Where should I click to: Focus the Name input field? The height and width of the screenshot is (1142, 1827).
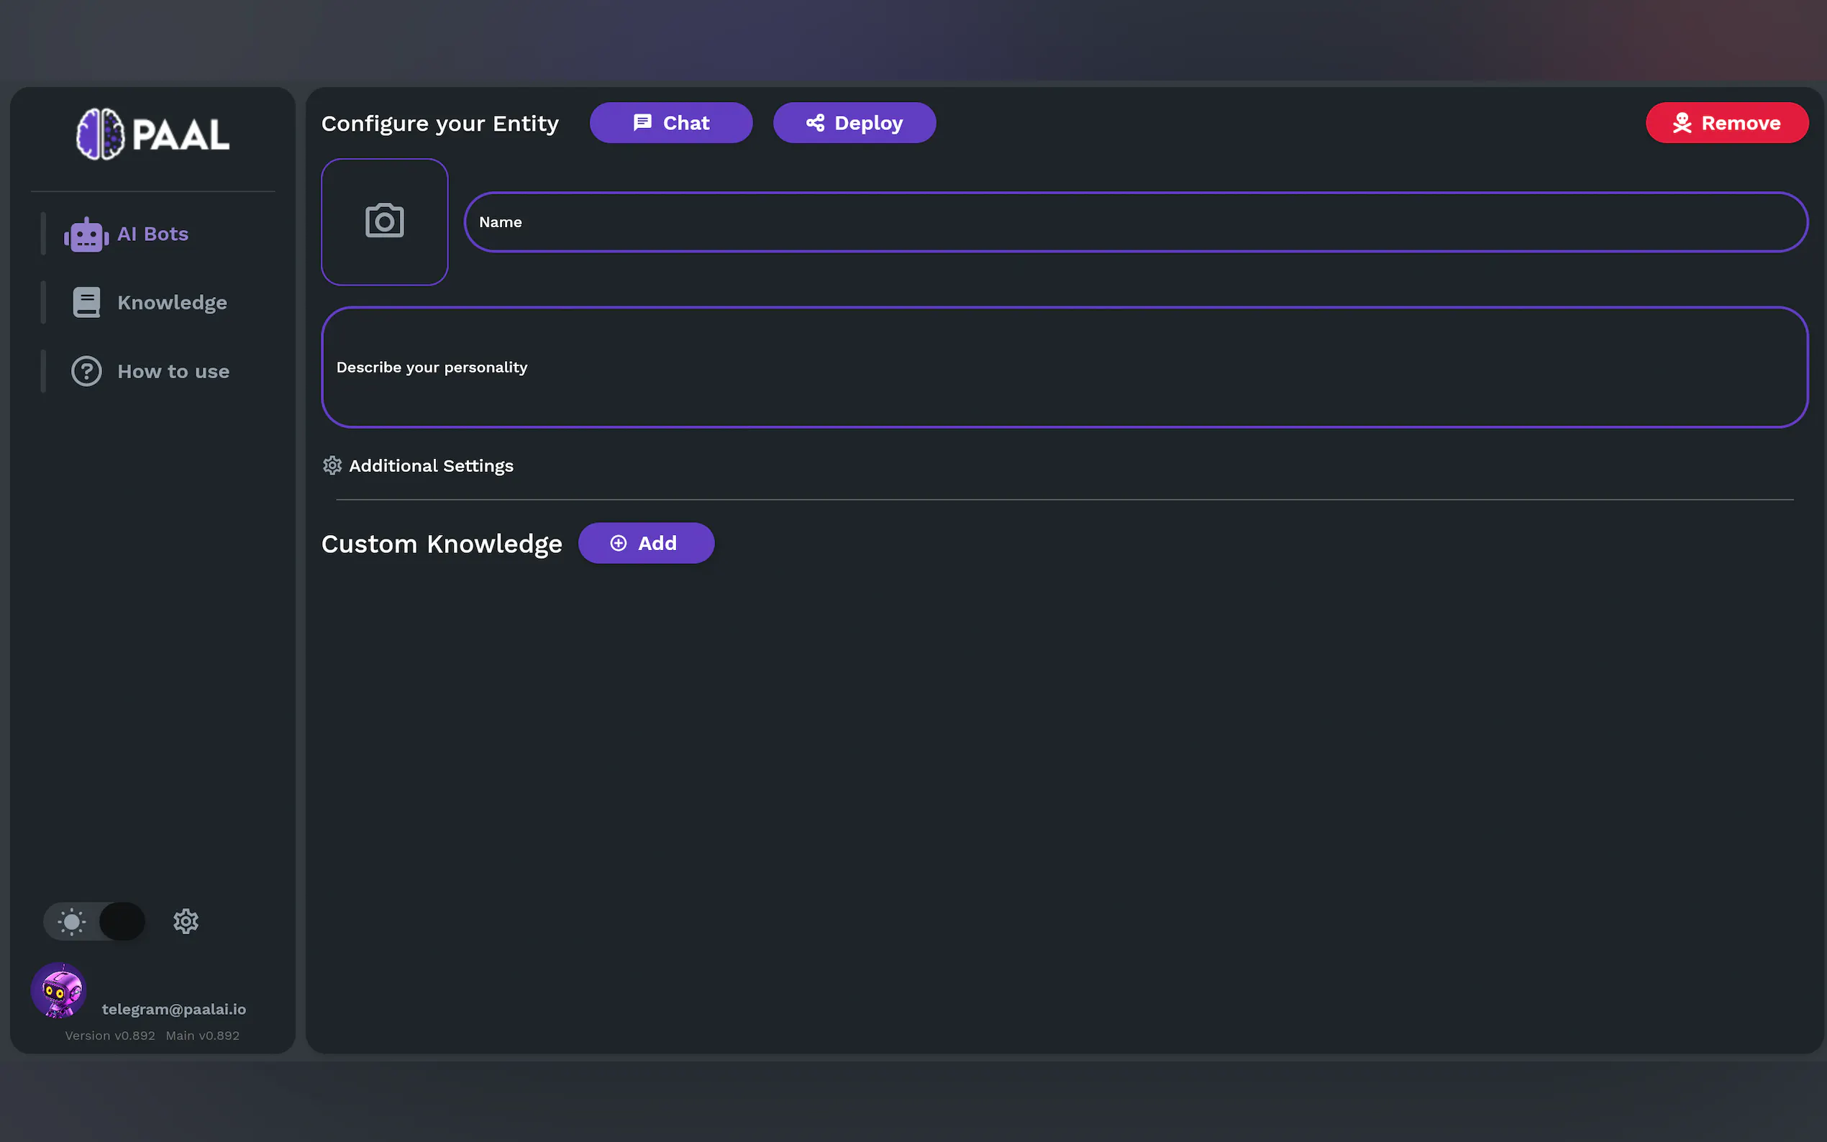coord(1135,222)
